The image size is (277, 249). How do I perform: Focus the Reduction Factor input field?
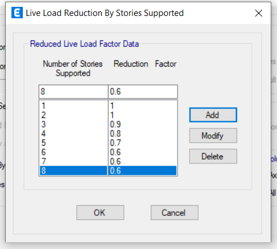click(143, 92)
